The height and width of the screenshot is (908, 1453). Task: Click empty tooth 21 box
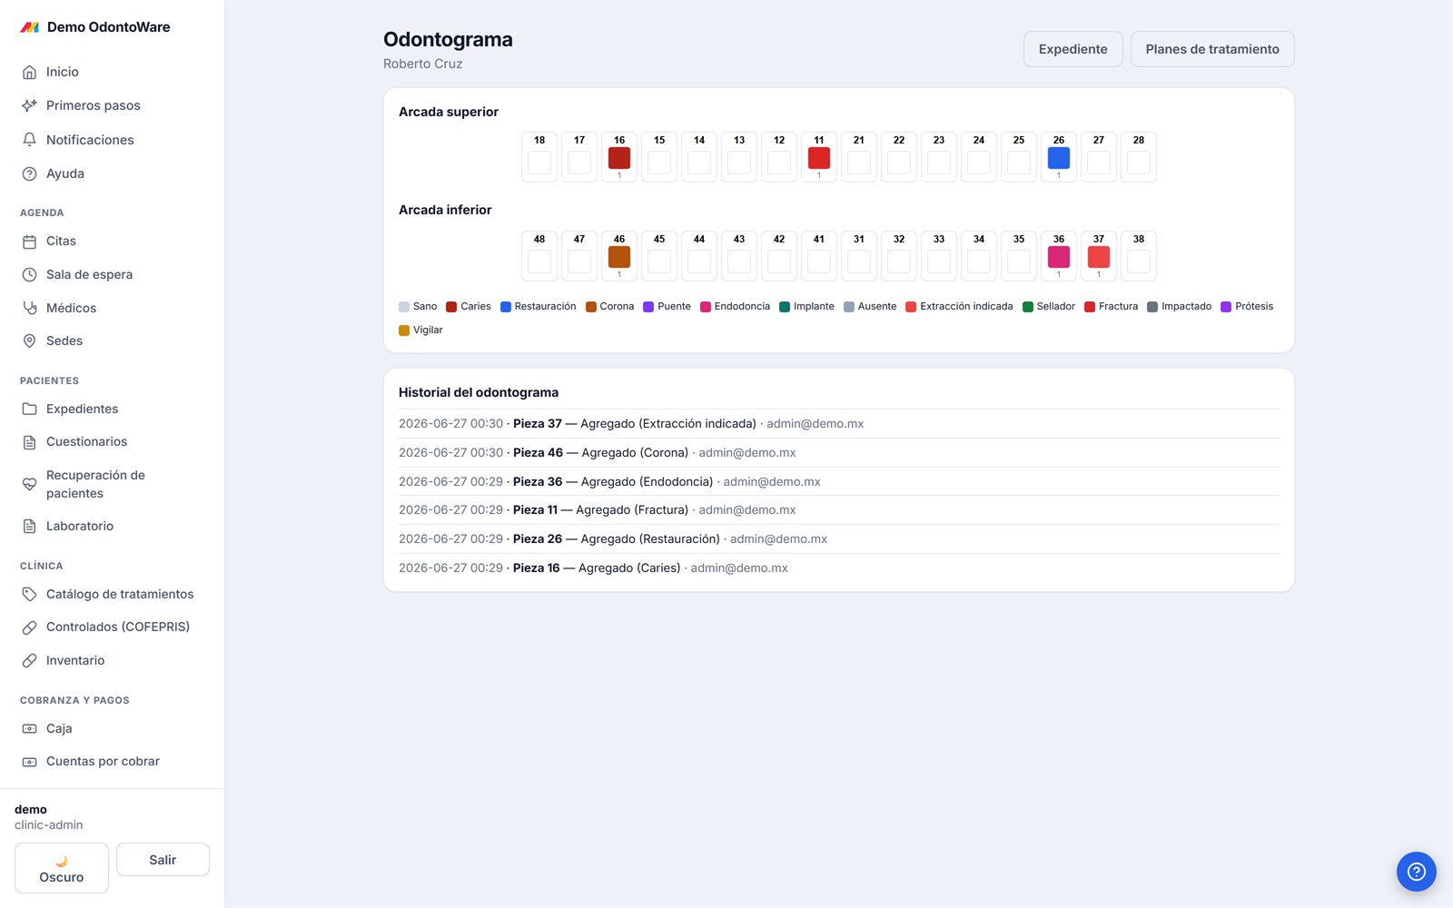pyautogui.click(x=859, y=163)
